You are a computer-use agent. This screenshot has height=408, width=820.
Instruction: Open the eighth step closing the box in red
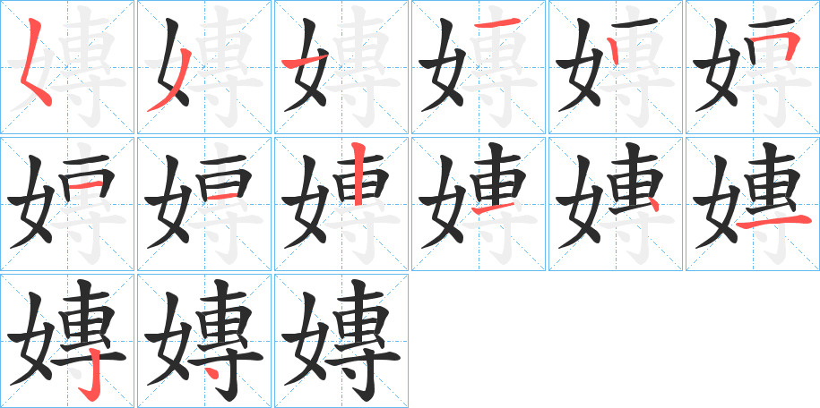204,204
